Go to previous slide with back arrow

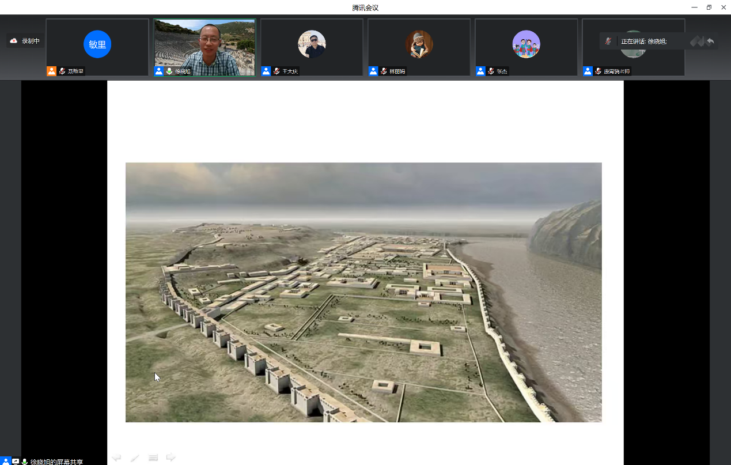point(116,458)
